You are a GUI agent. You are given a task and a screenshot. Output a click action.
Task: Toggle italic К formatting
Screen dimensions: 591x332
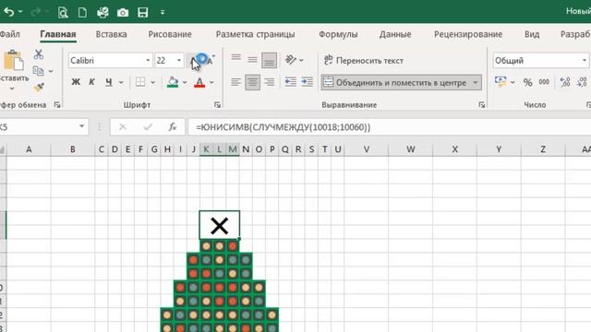tap(91, 82)
